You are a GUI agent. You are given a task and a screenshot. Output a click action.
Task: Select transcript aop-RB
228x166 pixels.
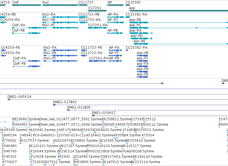pos(178,22)
